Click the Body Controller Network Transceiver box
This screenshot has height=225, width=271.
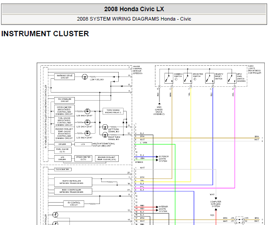click(x=73, y=191)
